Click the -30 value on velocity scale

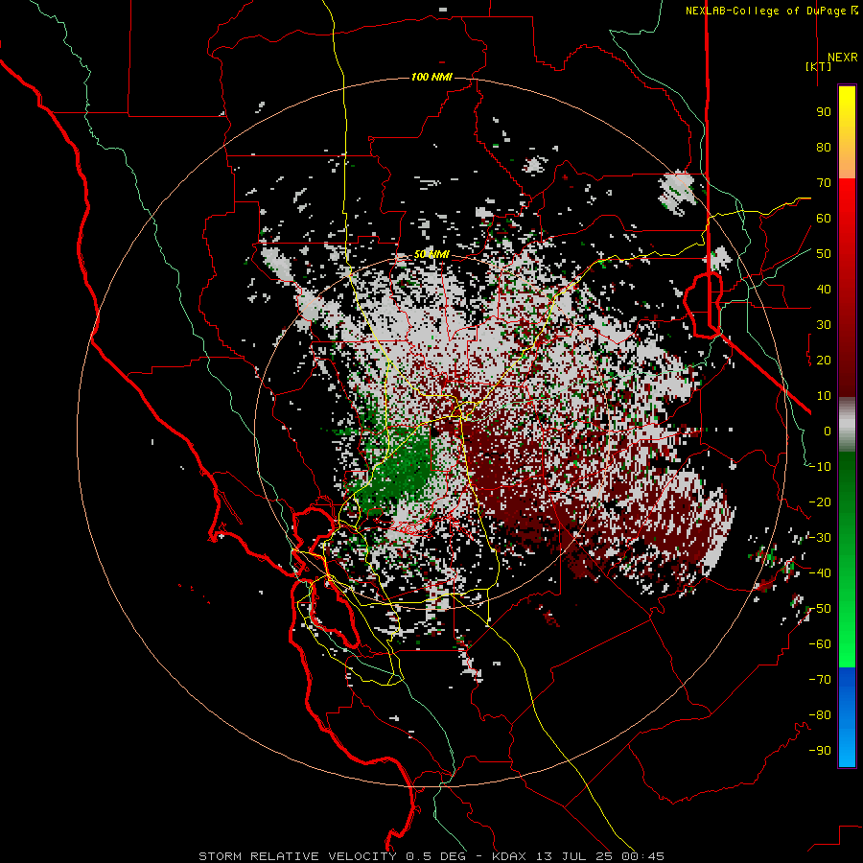tap(820, 538)
